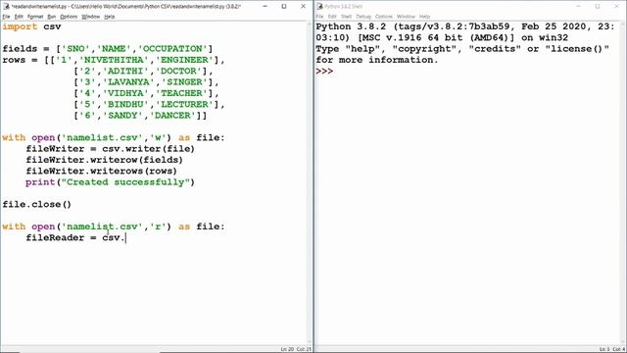Click 'Python 3.8.2' version text in Shell

[351, 26]
